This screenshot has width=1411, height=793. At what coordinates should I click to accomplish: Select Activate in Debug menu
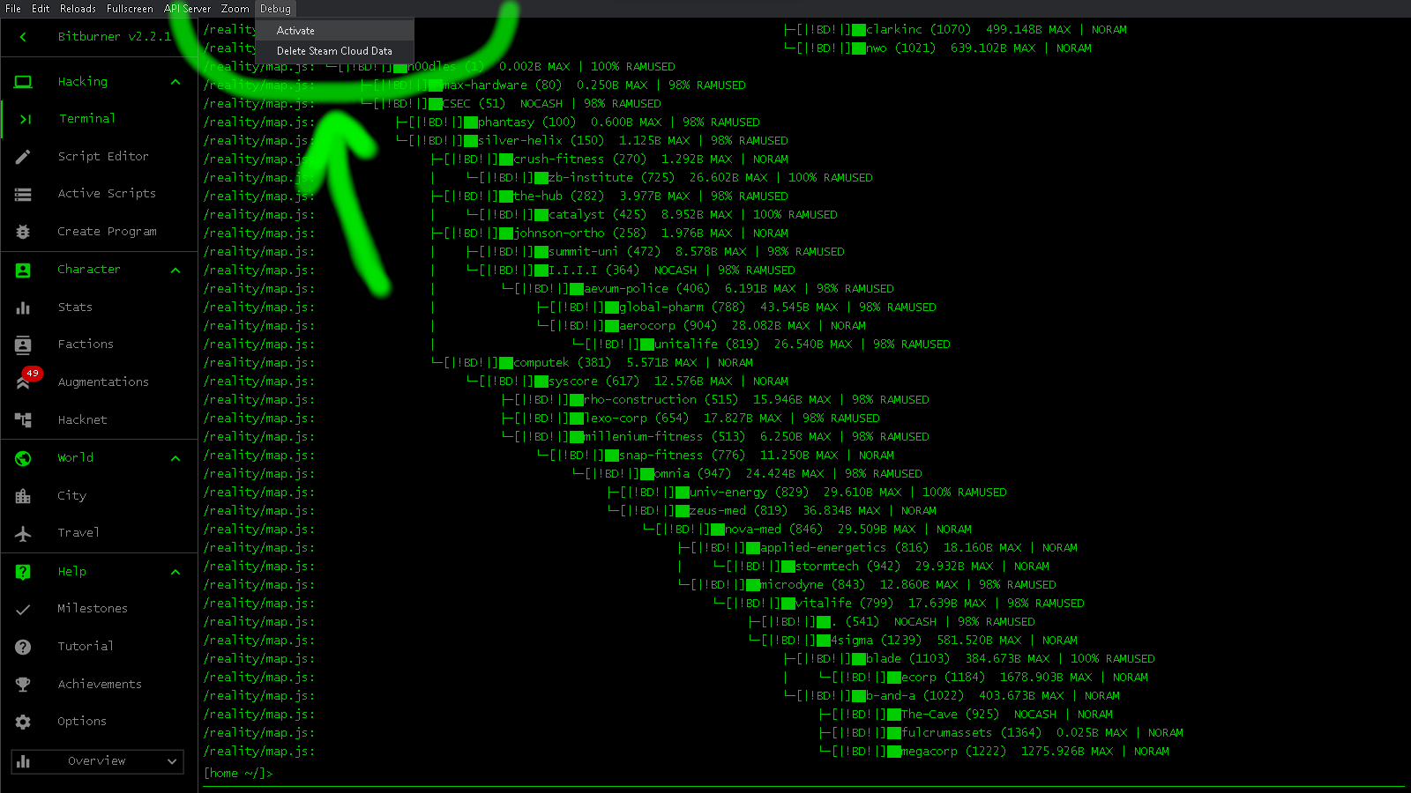[x=335, y=31]
